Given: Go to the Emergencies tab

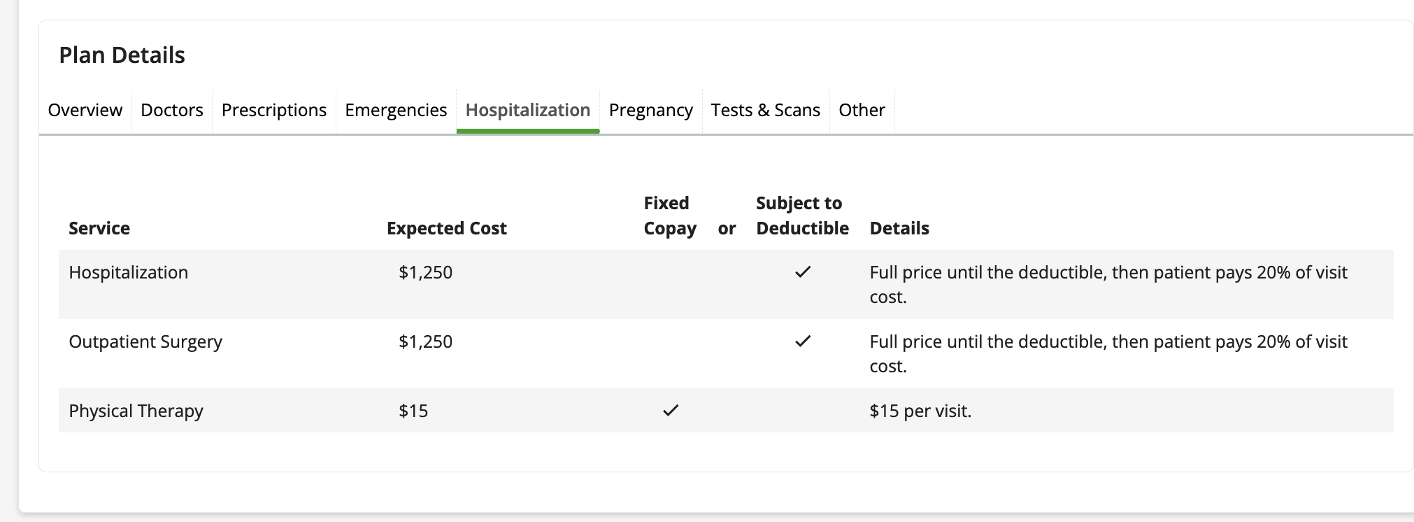Looking at the screenshot, I should (x=396, y=111).
